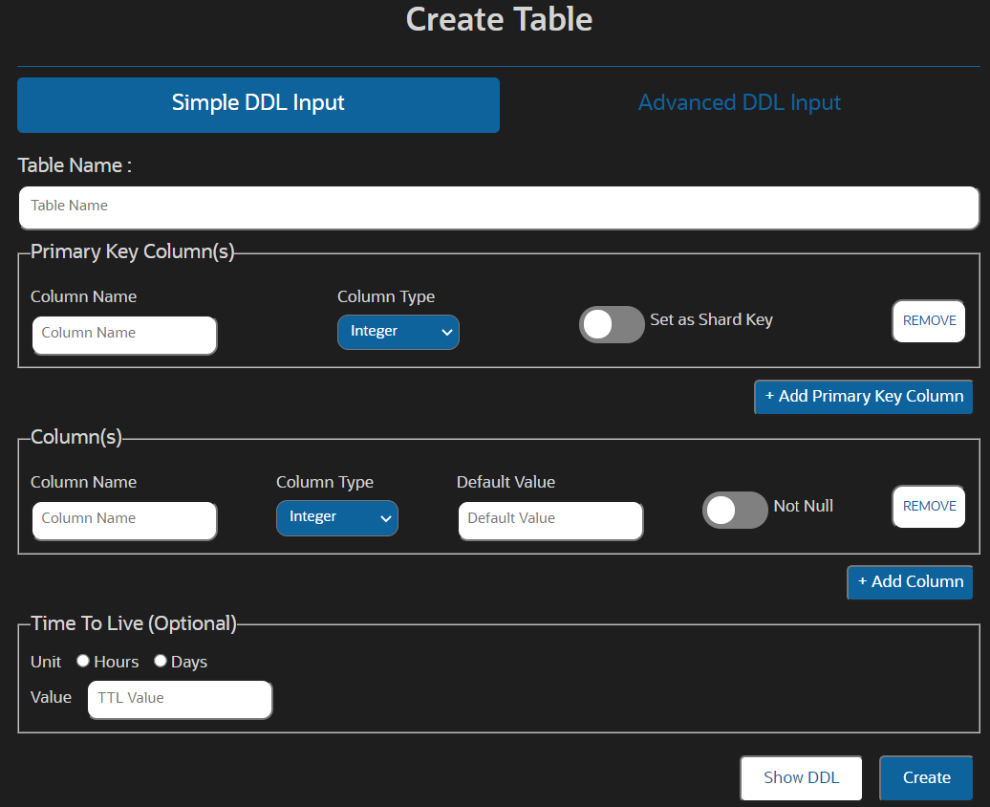Viewport: 990px width, 807px height.
Task: Click REMOVE on the Column(s) row
Action: pos(928,506)
